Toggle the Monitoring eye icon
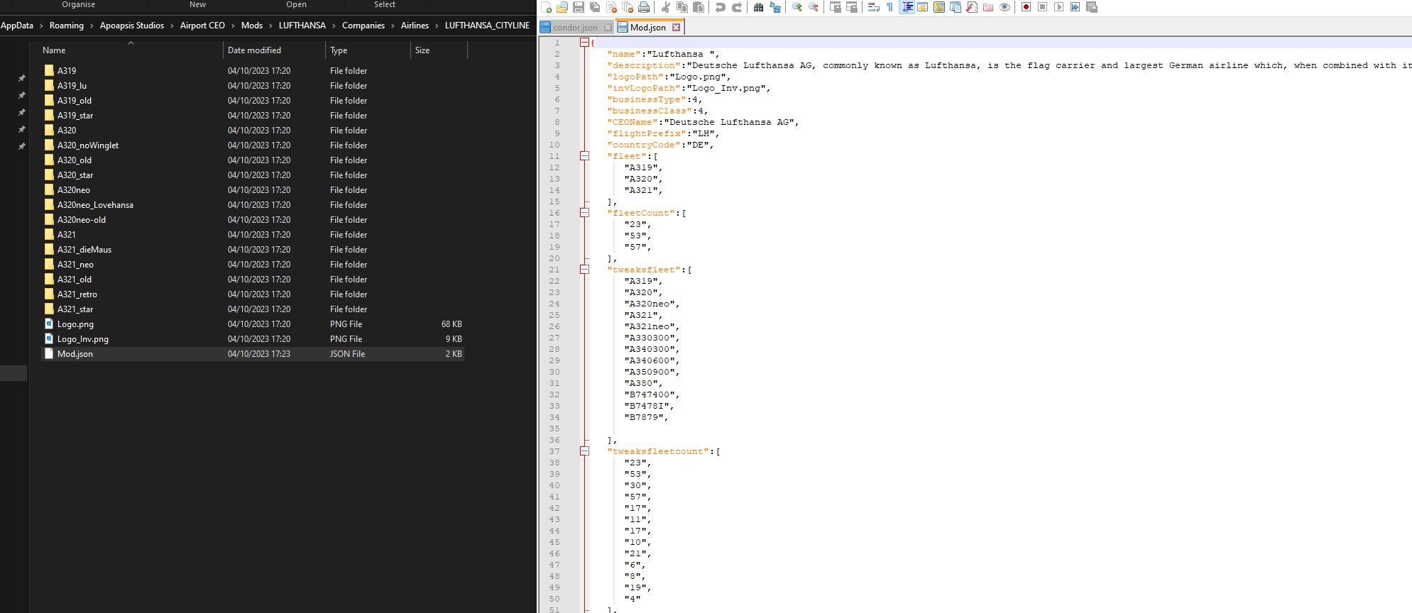 point(1005,7)
